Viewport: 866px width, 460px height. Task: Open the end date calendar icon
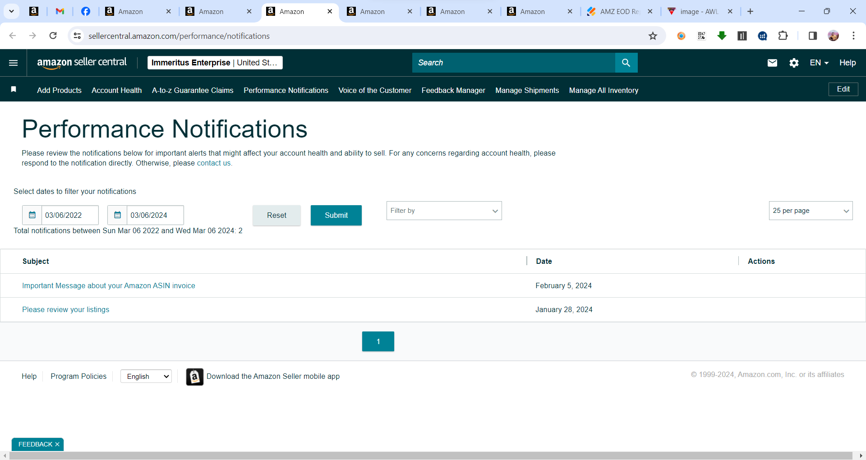point(117,215)
